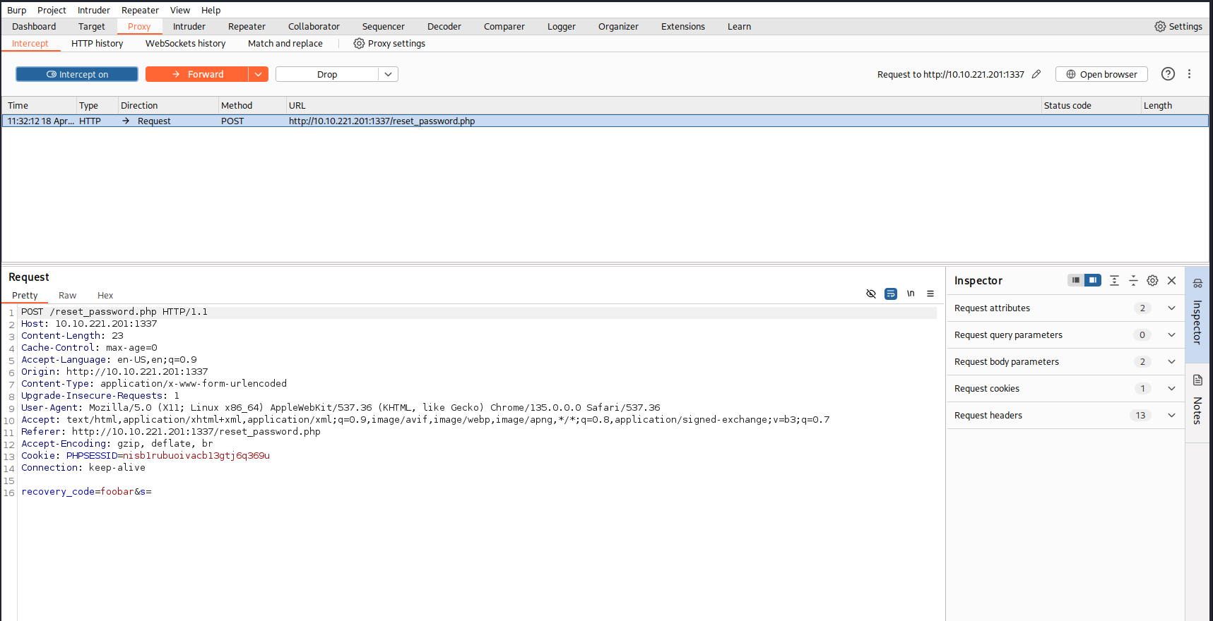1213x621 pixels.
Task: Open the Intruder tool tab
Action: (x=189, y=26)
